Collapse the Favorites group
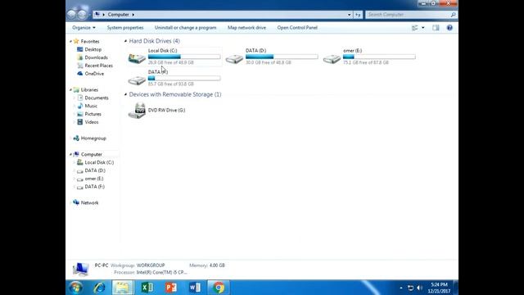524x295 pixels. coord(70,42)
